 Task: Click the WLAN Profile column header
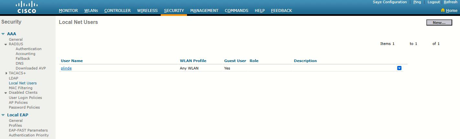tap(193, 61)
